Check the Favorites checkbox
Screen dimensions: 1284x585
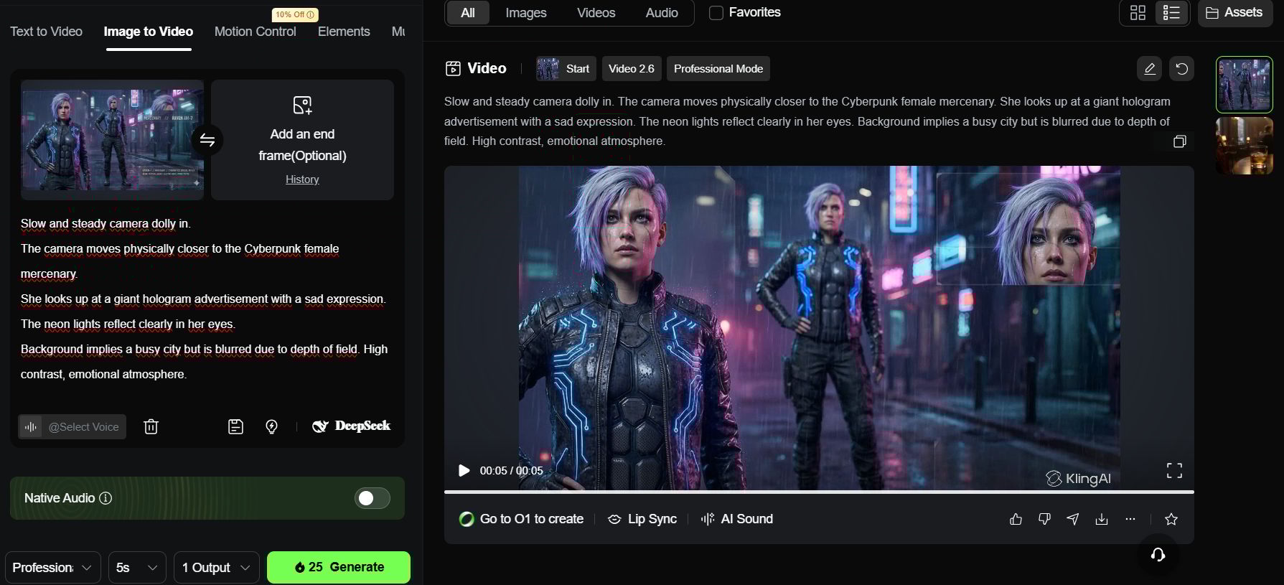pyautogui.click(x=716, y=13)
